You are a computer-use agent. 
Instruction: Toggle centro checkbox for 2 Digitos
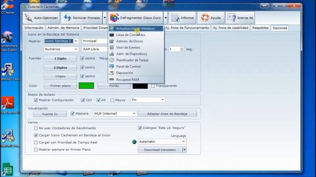pyautogui.click(x=82, y=67)
